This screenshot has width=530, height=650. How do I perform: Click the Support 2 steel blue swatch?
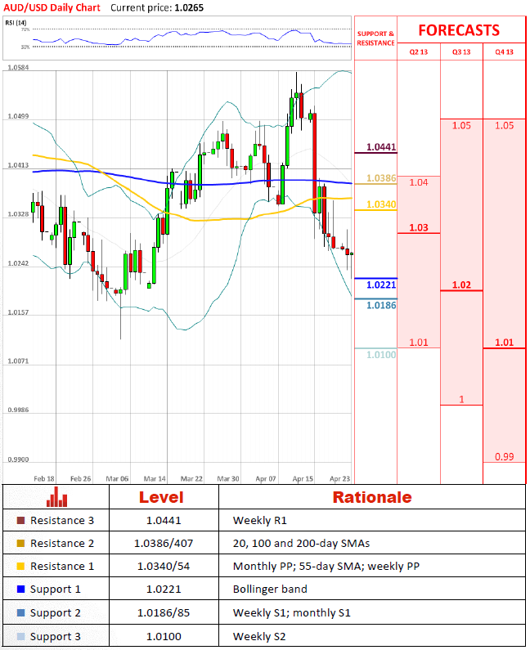[x=20, y=612]
